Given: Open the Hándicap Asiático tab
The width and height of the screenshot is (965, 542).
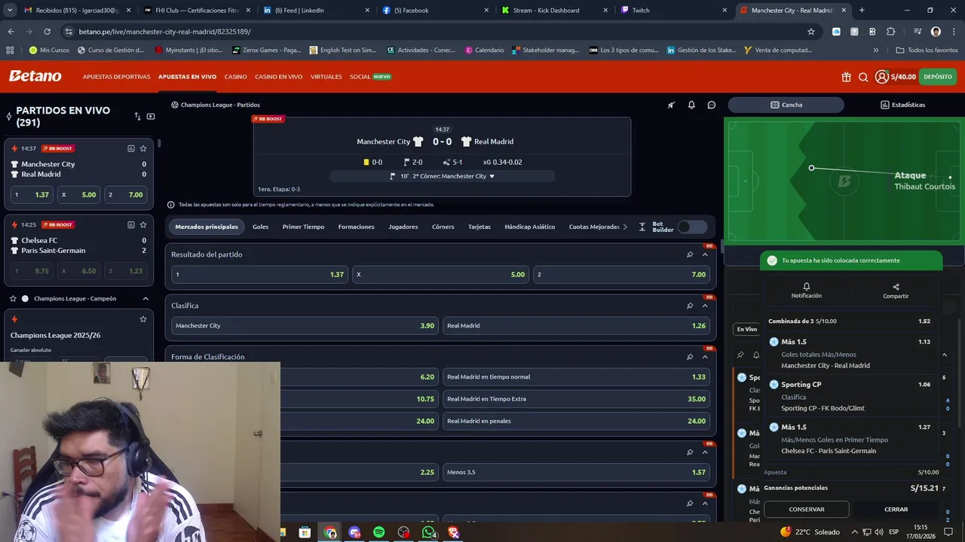Looking at the screenshot, I should (x=530, y=227).
